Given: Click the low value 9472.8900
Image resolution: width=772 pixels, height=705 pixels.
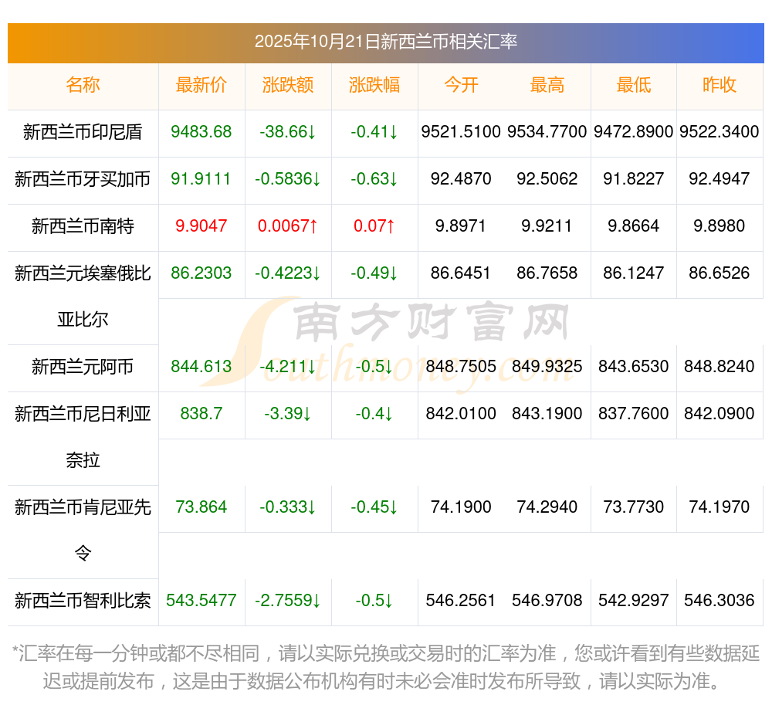Looking at the screenshot, I should [x=634, y=132].
